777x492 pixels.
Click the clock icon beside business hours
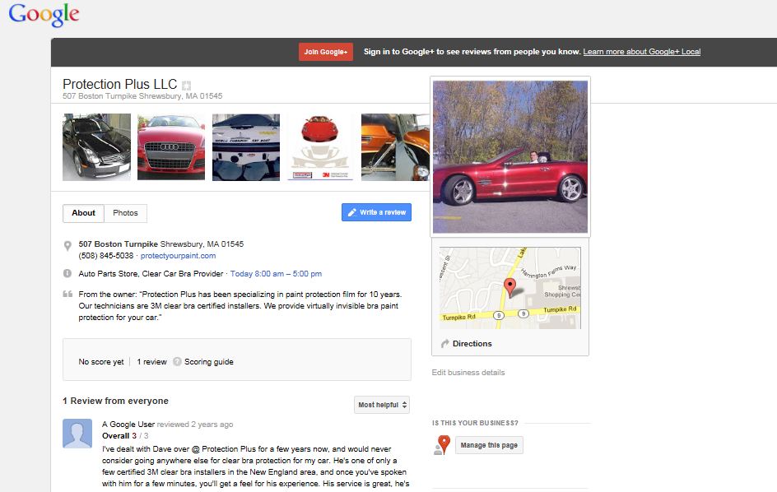(x=67, y=273)
